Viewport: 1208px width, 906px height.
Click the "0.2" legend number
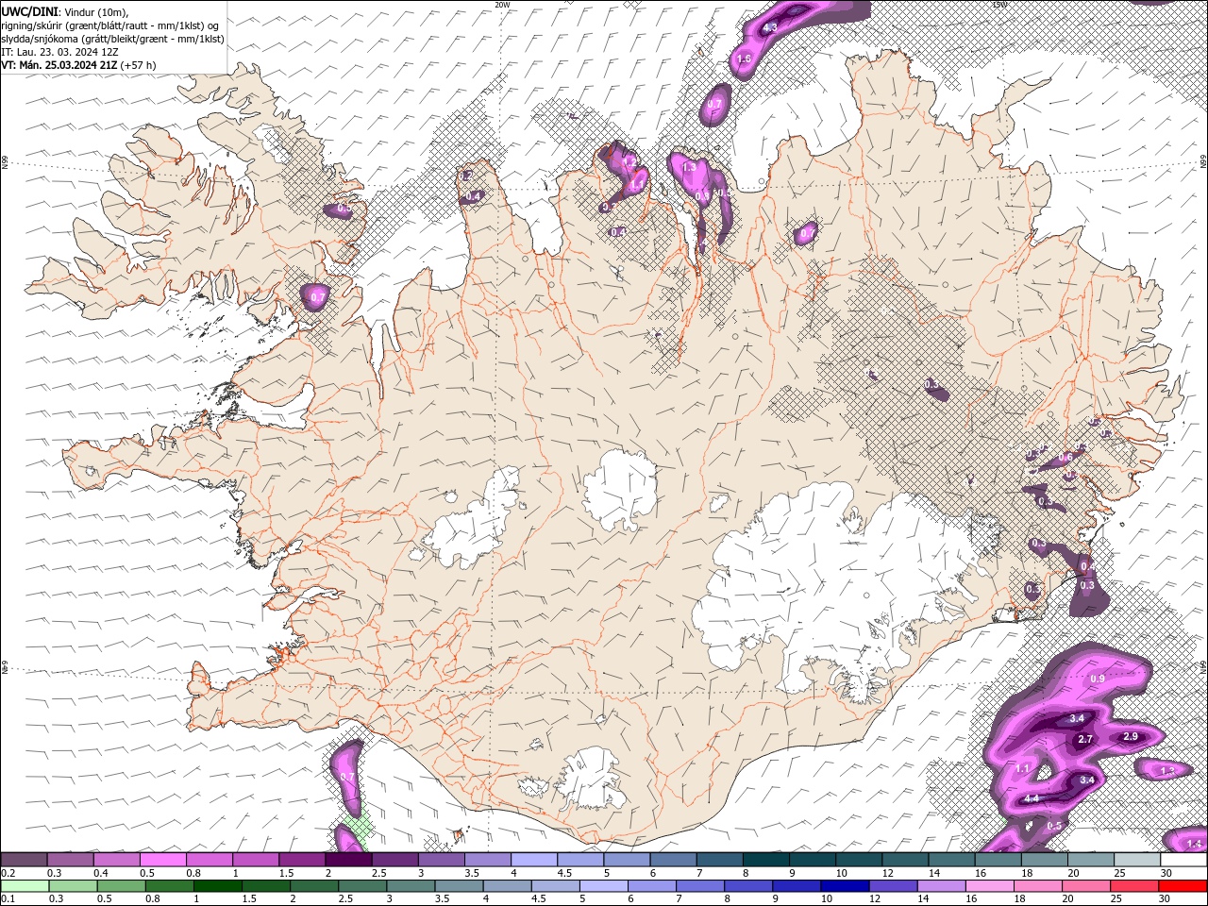pyautogui.click(x=8, y=873)
